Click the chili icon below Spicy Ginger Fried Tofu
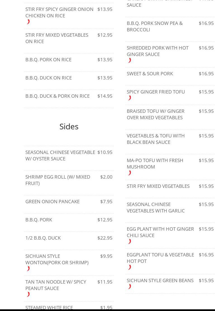Image resolution: width=215 pixels, height=311 pixels. [x=130, y=98]
